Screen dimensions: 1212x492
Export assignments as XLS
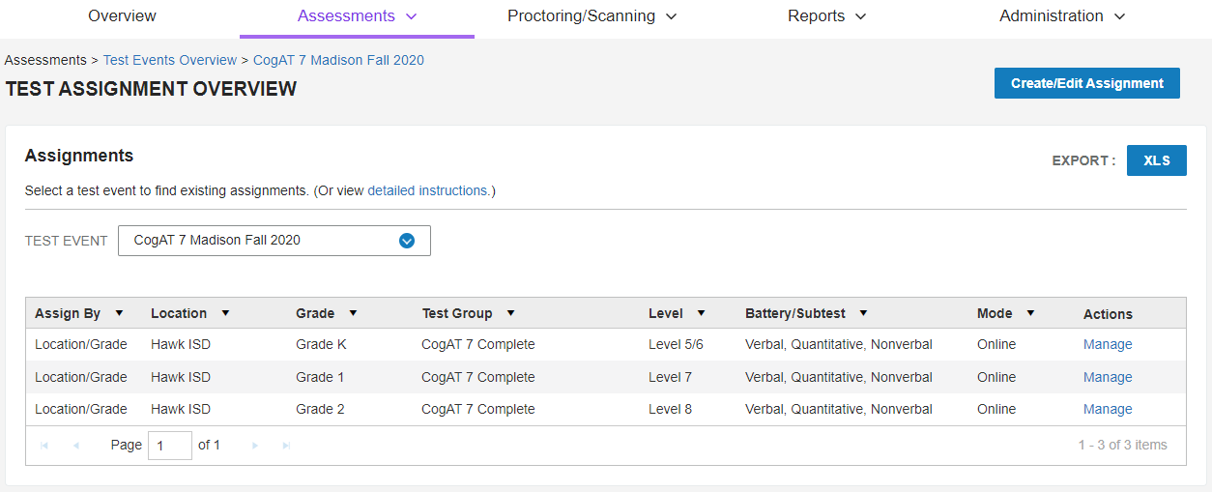1156,160
